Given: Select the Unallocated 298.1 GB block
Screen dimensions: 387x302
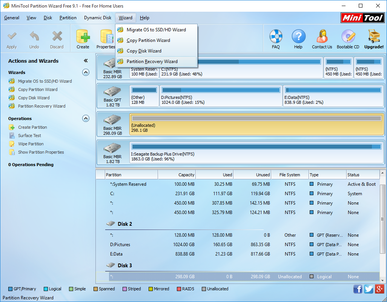Looking at the screenshot, I should point(256,124).
